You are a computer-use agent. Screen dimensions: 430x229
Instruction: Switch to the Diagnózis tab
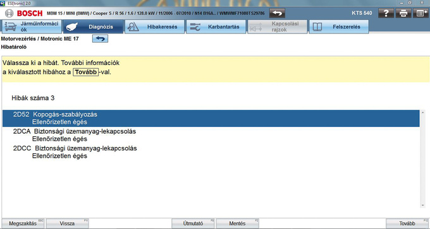(x=93, y=26)
